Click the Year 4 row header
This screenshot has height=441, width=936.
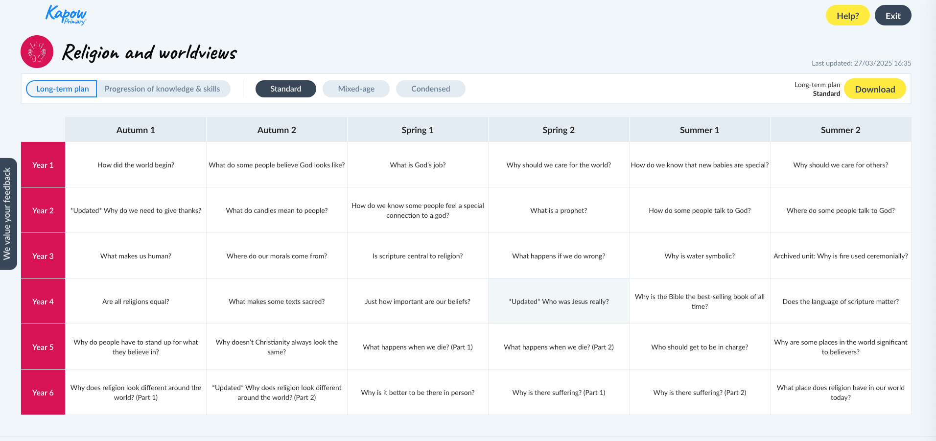click(43, 302)
